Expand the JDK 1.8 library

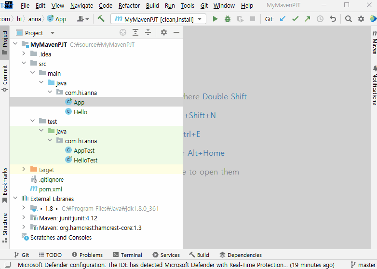tap(24, 208)
